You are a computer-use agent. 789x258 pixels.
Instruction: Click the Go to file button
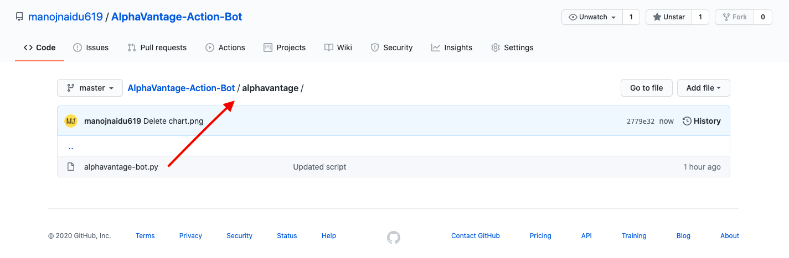pyautogui.click(x=647, y=88)
